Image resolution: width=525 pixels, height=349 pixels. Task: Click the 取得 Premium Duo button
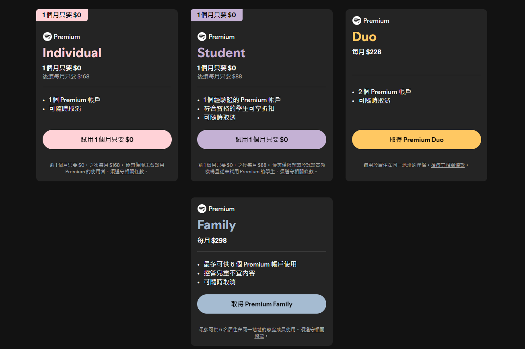(x=416, y=139)
